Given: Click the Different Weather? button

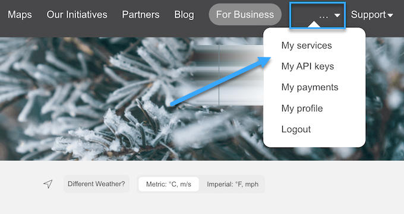Looking at the screenshot, I should [96, 184].
